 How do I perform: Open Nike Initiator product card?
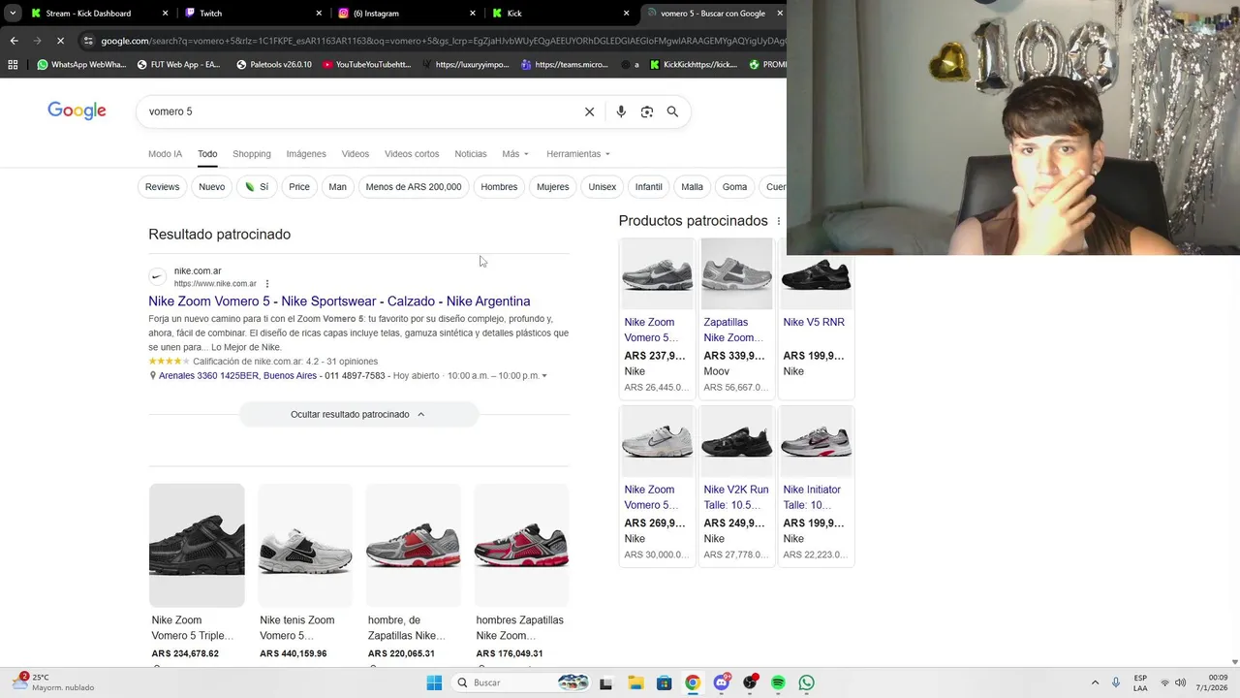pos(816,485)
